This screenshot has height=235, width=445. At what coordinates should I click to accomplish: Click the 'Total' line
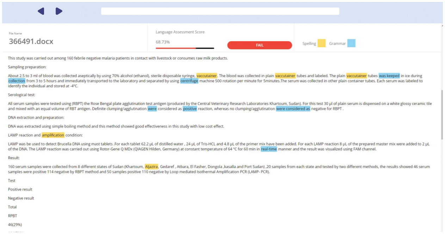(12, 207)
